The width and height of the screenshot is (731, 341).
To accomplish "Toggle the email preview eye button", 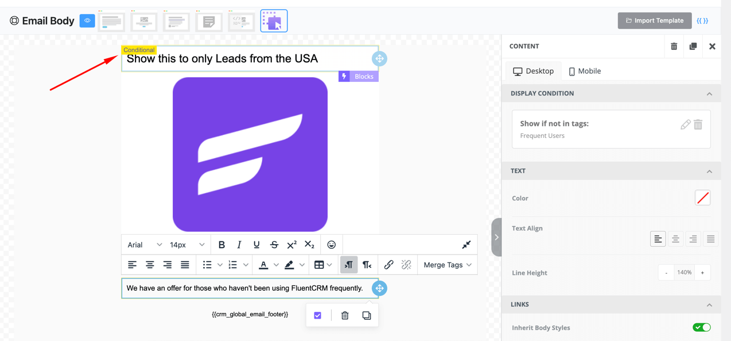I will pyautogui.click(x=87, y=21).
